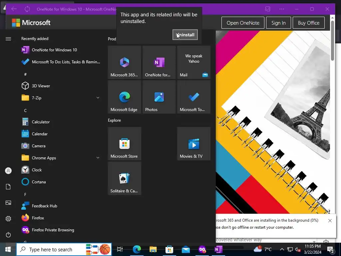Click the Sign In button
341x256 pixels.
(278, 23)
